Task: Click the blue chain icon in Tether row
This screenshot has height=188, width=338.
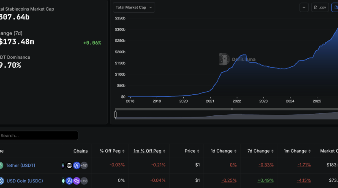Action: pos(76,165)
